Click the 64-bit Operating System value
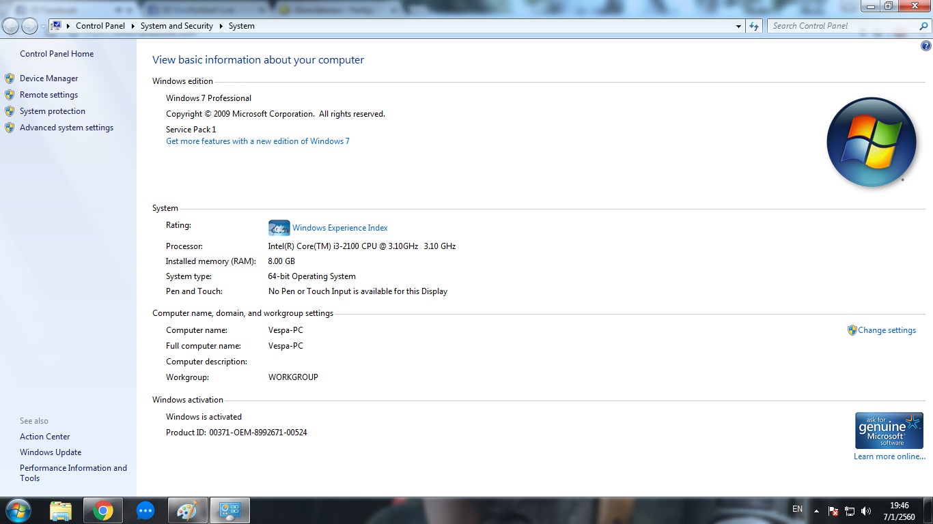The width and height of the screenshot is (933, 524). click(312, 276)
